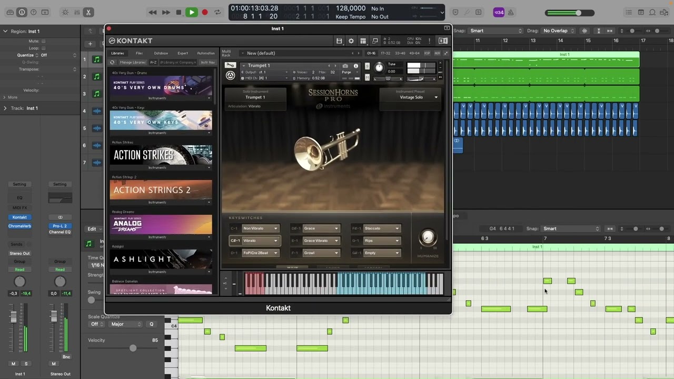Click the instrument icon on track 1
The width and height of the screenshot is (674, 379).
[x=96, y=59]
